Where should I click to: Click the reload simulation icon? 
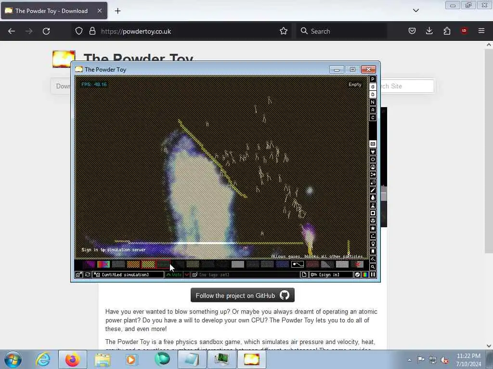[88, 274]
